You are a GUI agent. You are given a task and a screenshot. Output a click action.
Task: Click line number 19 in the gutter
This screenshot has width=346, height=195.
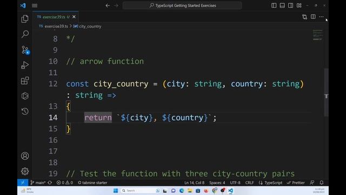point(53,173)
